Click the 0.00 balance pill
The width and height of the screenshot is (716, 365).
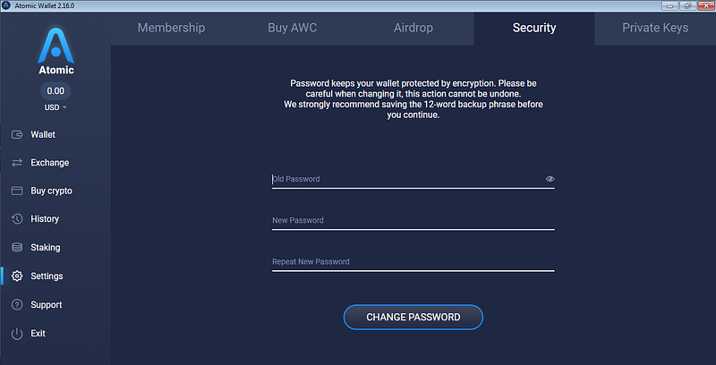coord(55,90)
